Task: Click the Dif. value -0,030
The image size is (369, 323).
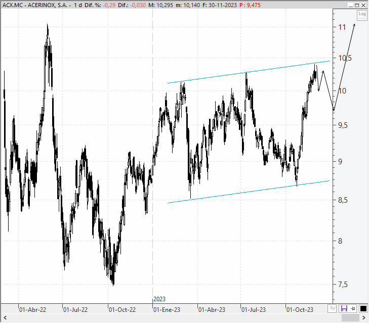Action: (138, 5)
